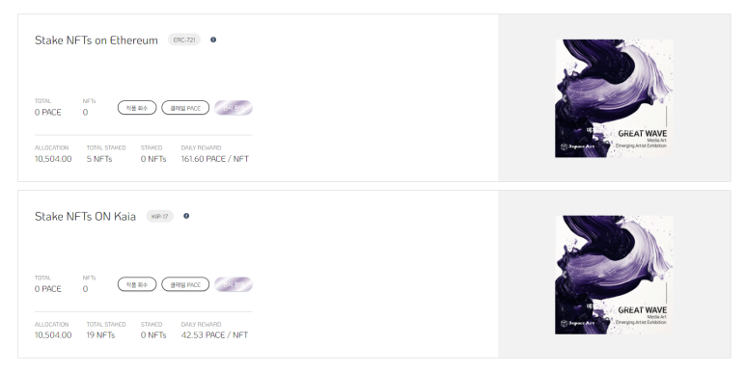The image size is (746, 372).
Task: Open Great Wave thumbnail in Ethereum card
Action: click(614, 98)
